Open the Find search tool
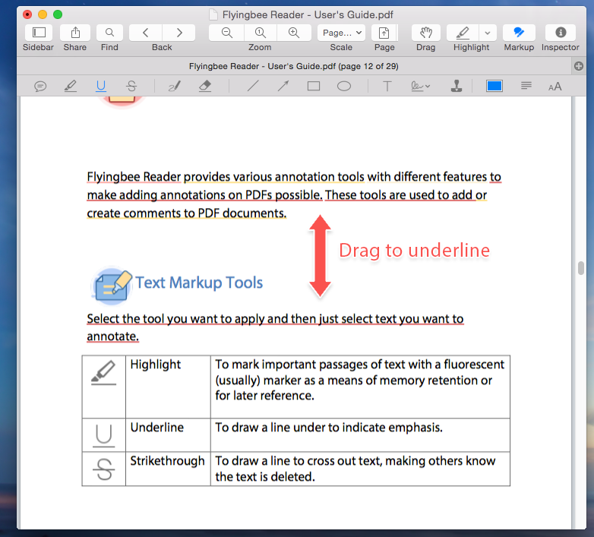594x537 pixels. click(109, 33)
